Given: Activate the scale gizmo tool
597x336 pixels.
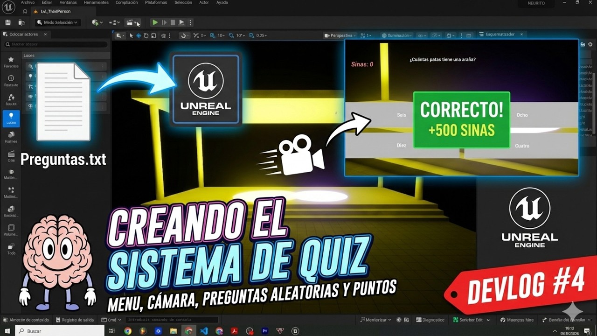Looking at the screenshot, I should pos(153,35).
